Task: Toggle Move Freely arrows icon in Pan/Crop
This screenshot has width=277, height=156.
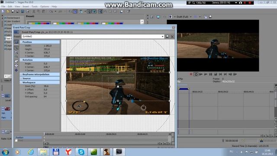Action: click(x=16, y=70)
